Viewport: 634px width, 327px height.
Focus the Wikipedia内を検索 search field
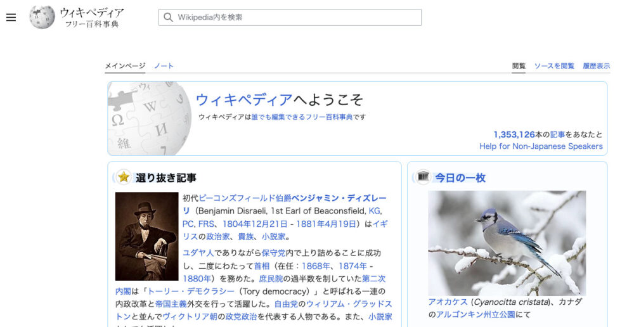click(290, 17)
